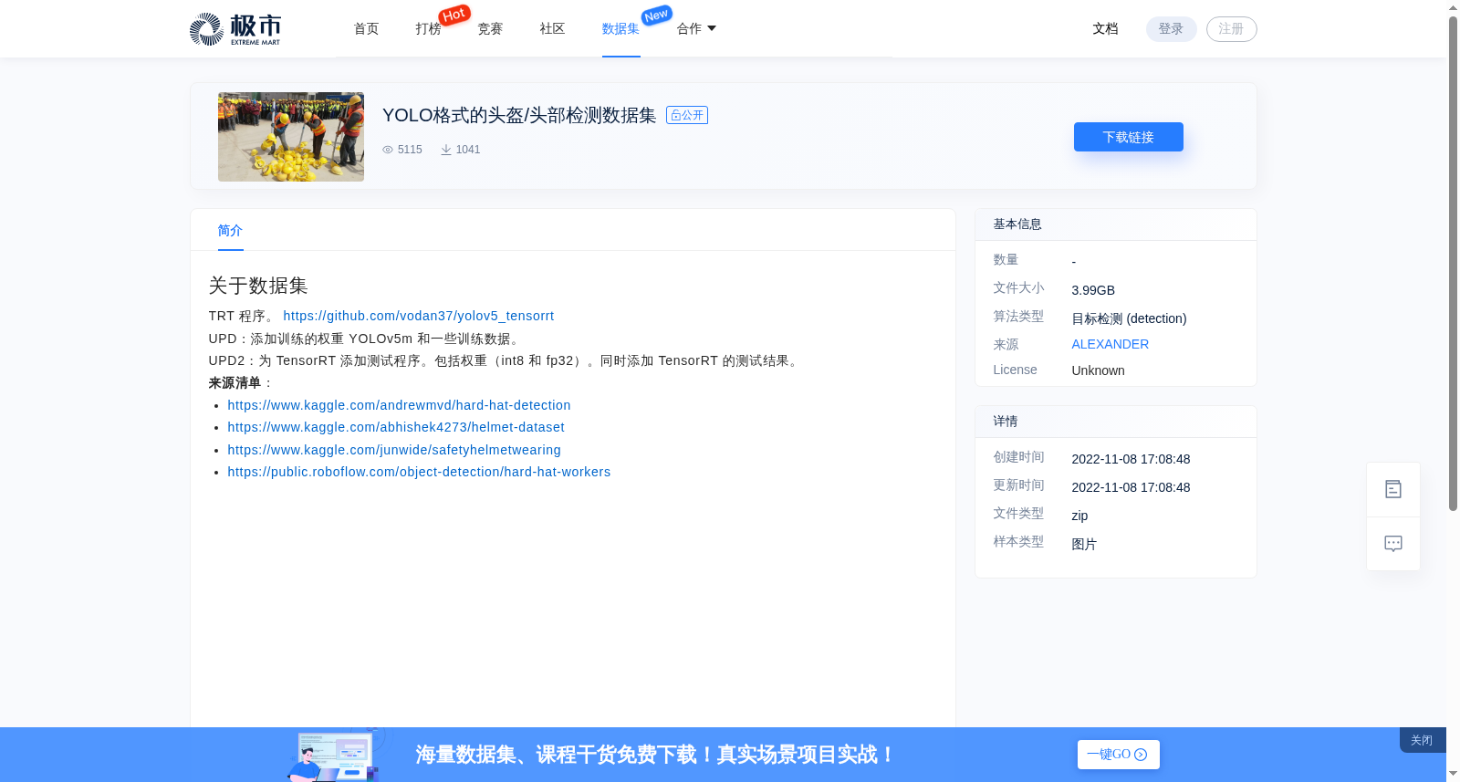Close the bottom banner with 关闭

1422,740
